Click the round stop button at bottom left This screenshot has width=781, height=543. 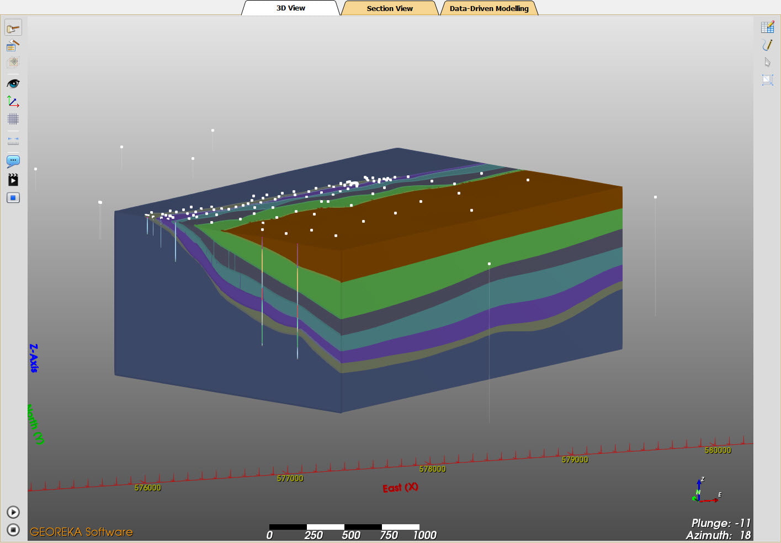tap(13, 530)
